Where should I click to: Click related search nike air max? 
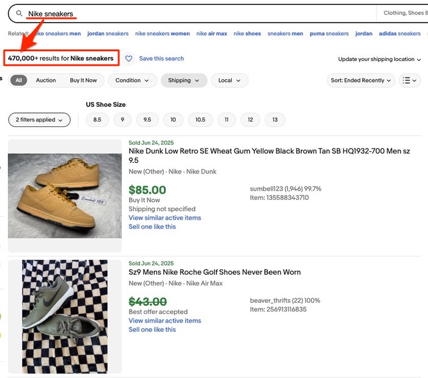pos(212,34)
